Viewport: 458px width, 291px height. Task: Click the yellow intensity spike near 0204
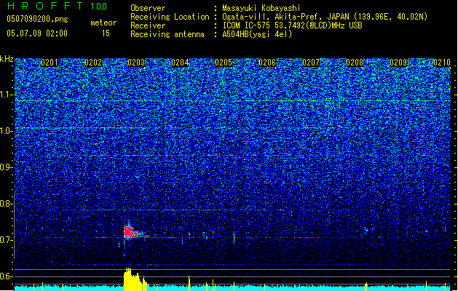(x=189, y=283)
